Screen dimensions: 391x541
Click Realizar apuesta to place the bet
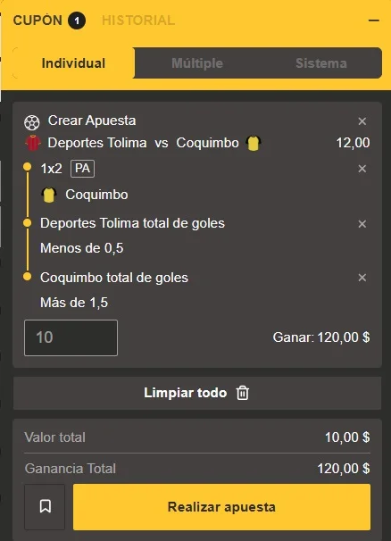[x=221, y=507]
